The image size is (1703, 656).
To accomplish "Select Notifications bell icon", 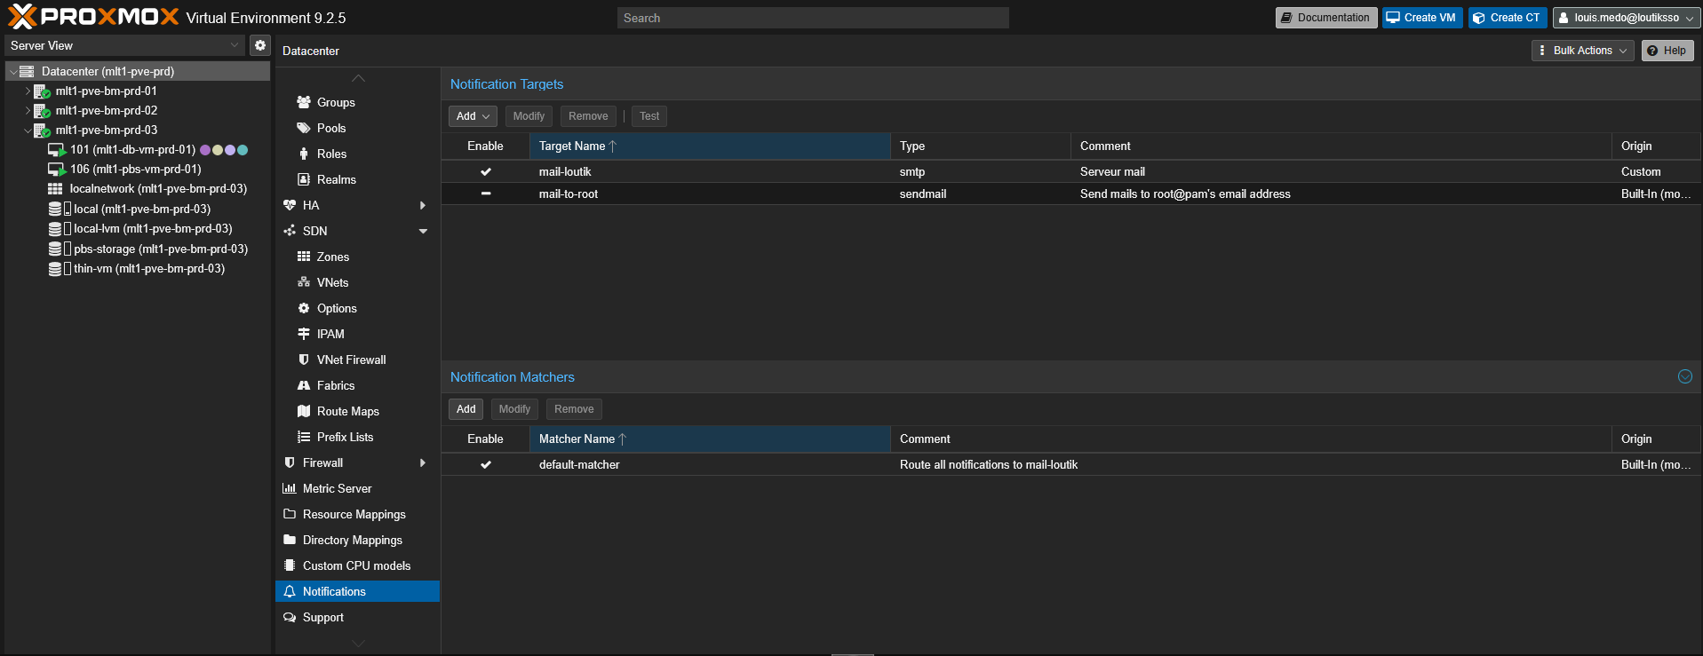I will pos(290,591).
